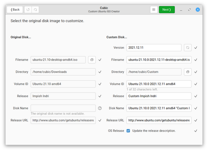Click the help icon beside original Disk Name
The image size is (208, 151).
coord(100,108)
